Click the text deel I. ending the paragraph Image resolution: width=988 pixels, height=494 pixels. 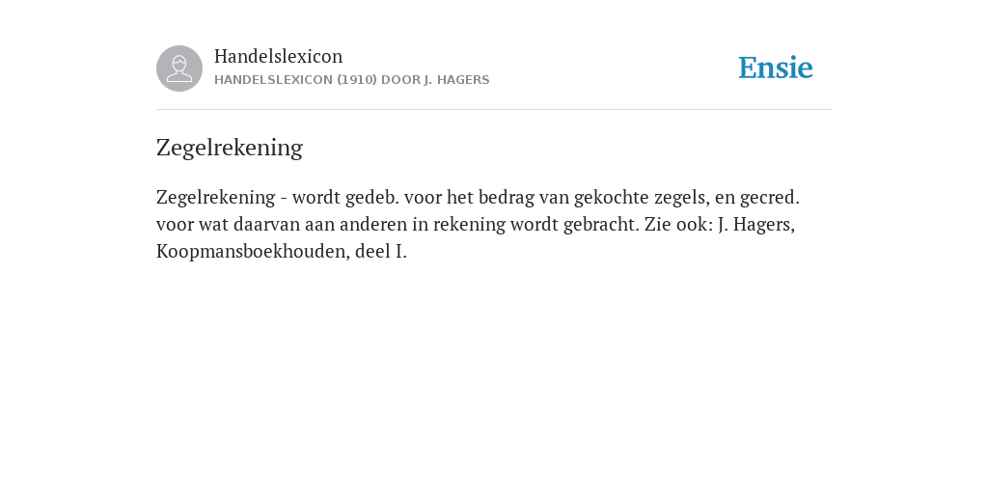pos(380,252)
